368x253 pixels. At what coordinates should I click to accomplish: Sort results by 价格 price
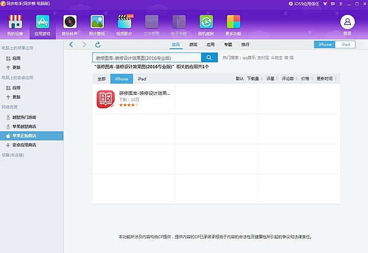click(306, 78)
